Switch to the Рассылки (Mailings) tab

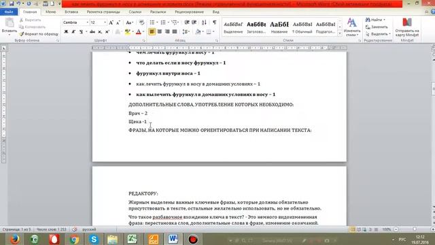tap(158, 12)
